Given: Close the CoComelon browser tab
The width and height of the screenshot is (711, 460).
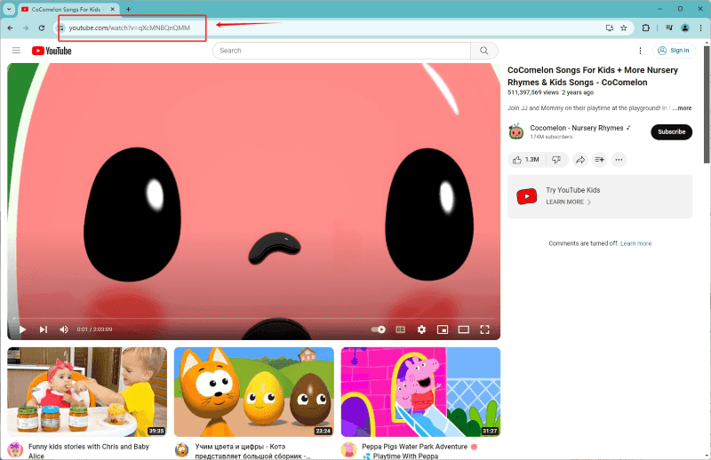Looking at the screenshot, I should coord(113,9).
